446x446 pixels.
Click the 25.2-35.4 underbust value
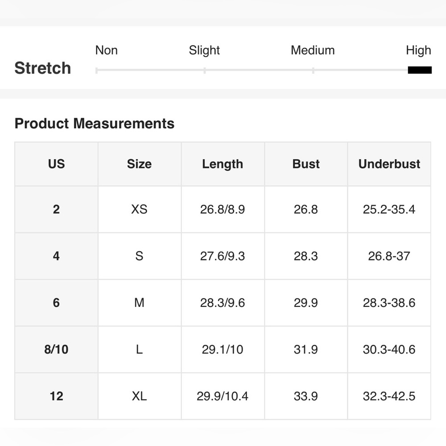click(x=389, y=209)
